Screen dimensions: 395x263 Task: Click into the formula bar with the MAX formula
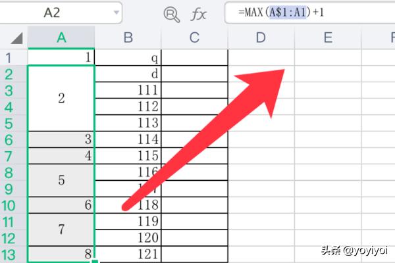click(x=309, y=13)
